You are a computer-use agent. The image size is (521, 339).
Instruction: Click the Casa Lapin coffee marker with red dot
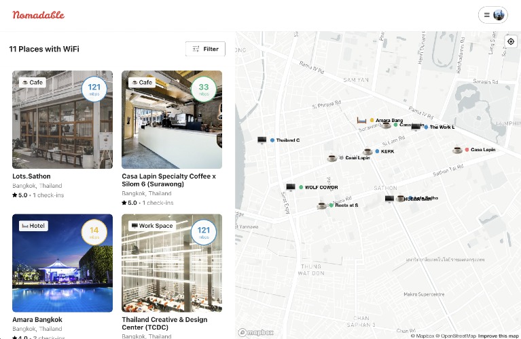[x=457, y=150]
